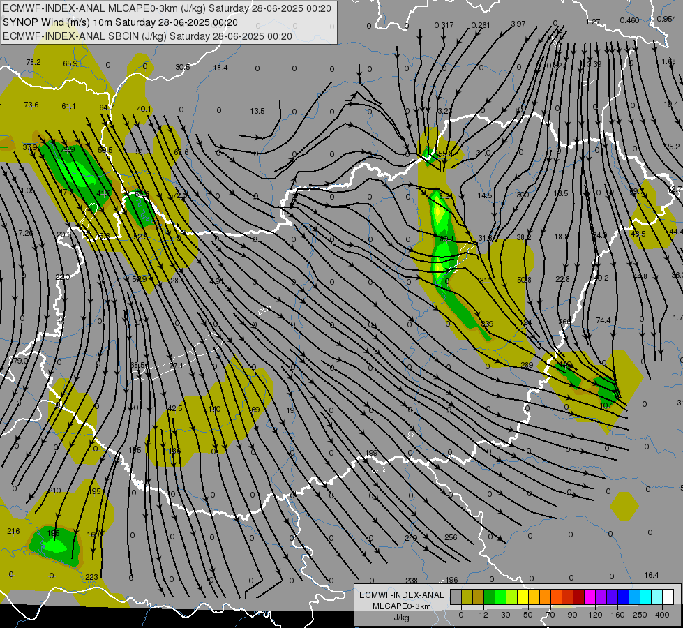Click the map value 249

(x=411, y=538)
